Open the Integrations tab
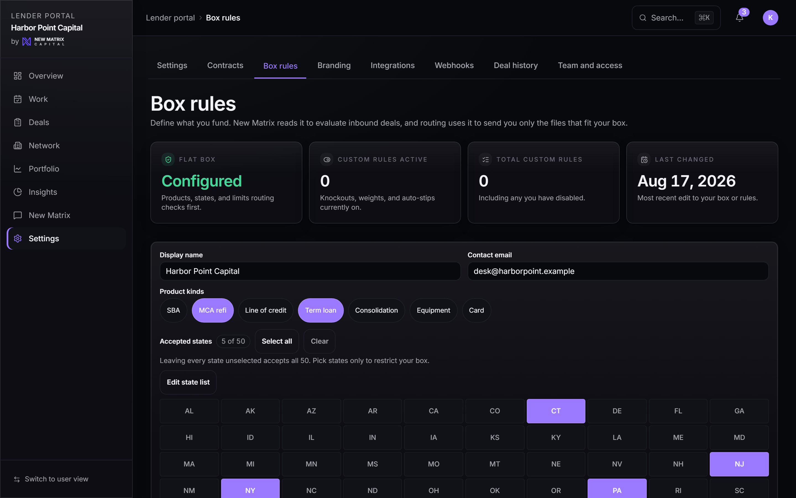 coord(392,65)
